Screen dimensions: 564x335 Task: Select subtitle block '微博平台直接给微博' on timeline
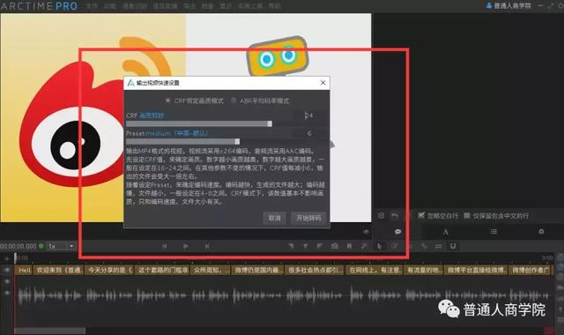pyautogui.click(x=476, y=271)
